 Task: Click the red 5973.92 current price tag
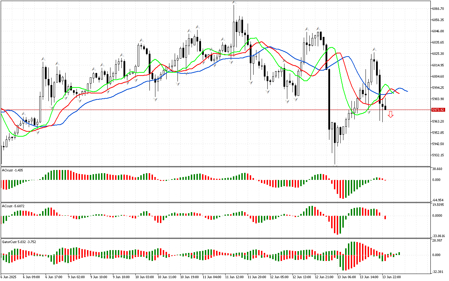(x=438, y=110)
